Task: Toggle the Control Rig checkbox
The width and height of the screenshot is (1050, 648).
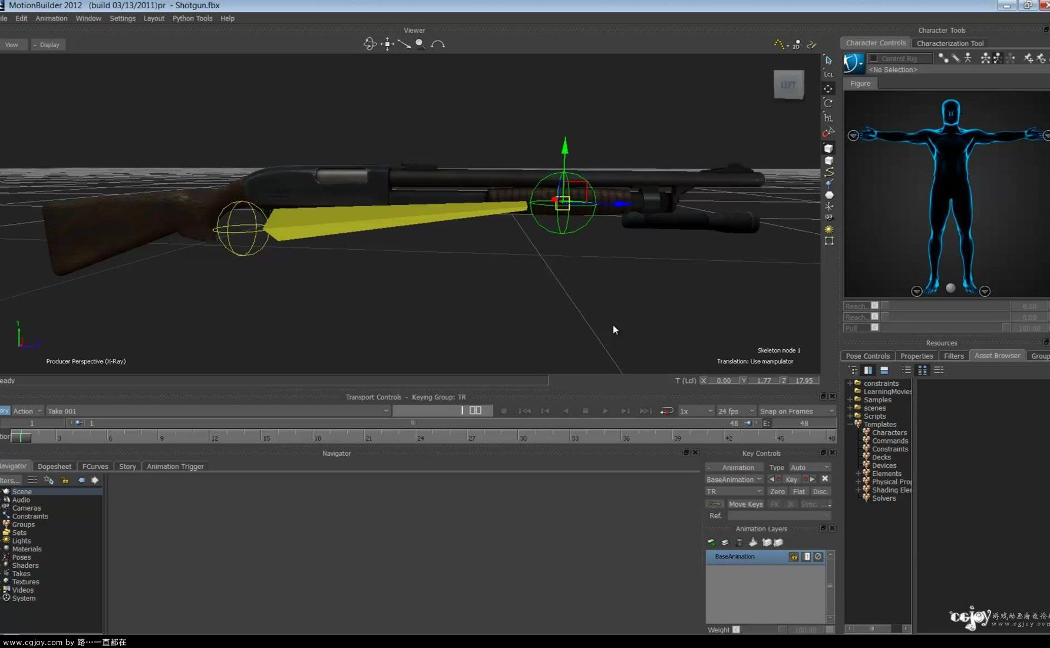Action: pos(874,58)
